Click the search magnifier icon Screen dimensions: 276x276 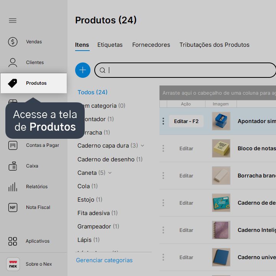102,70
